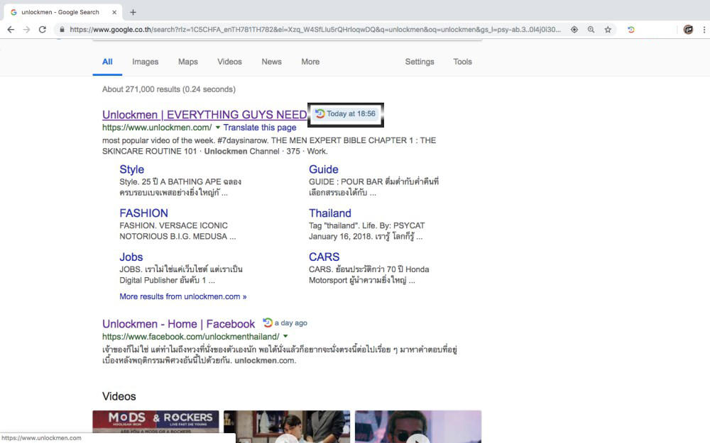
Task: Switch to the Images results tab
Action: (x=146, y=62)
